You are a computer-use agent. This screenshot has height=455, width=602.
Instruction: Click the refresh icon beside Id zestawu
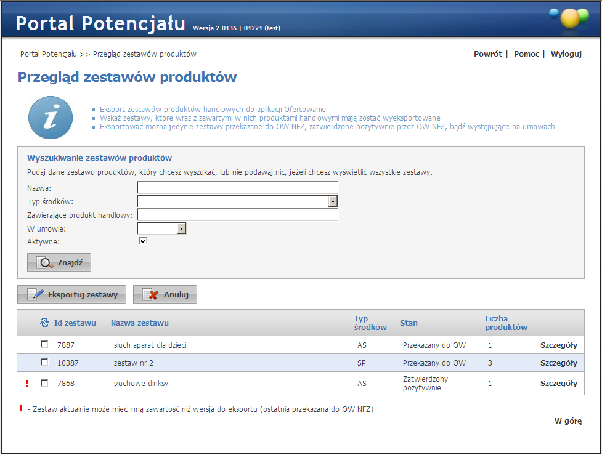pos(44,323)
